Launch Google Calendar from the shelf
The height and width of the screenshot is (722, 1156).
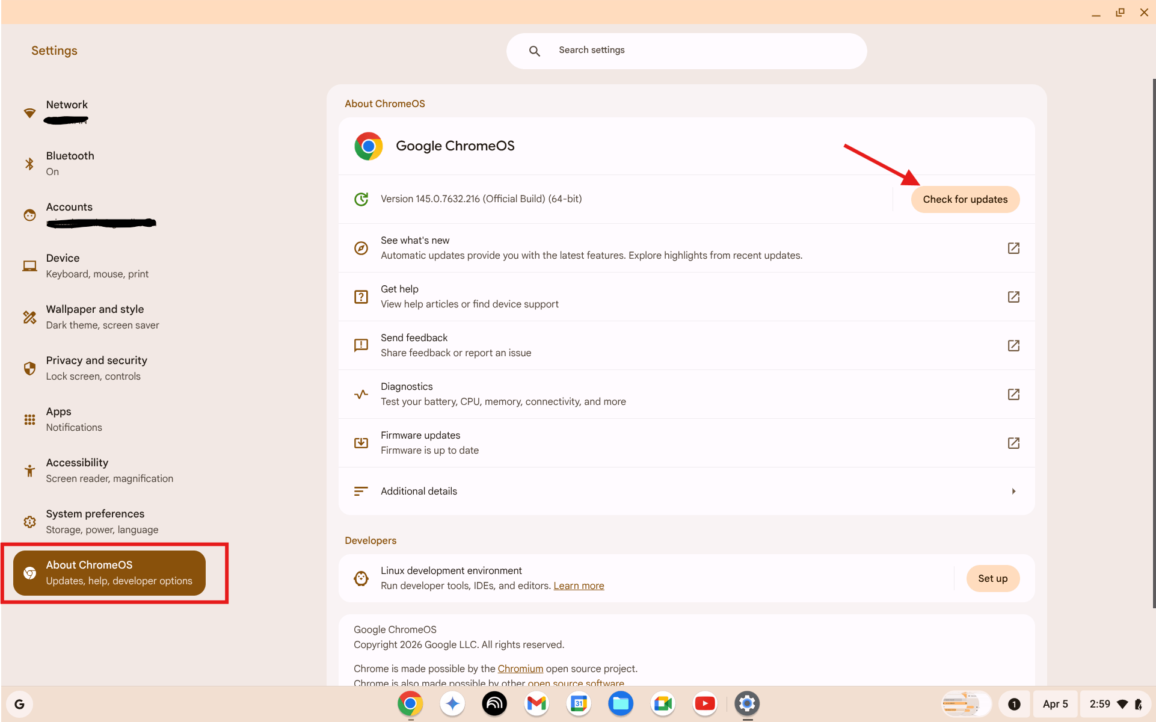pos(578,703)
